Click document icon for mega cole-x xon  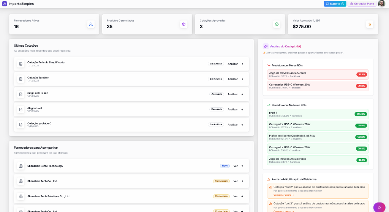click(x=21, y=94)
